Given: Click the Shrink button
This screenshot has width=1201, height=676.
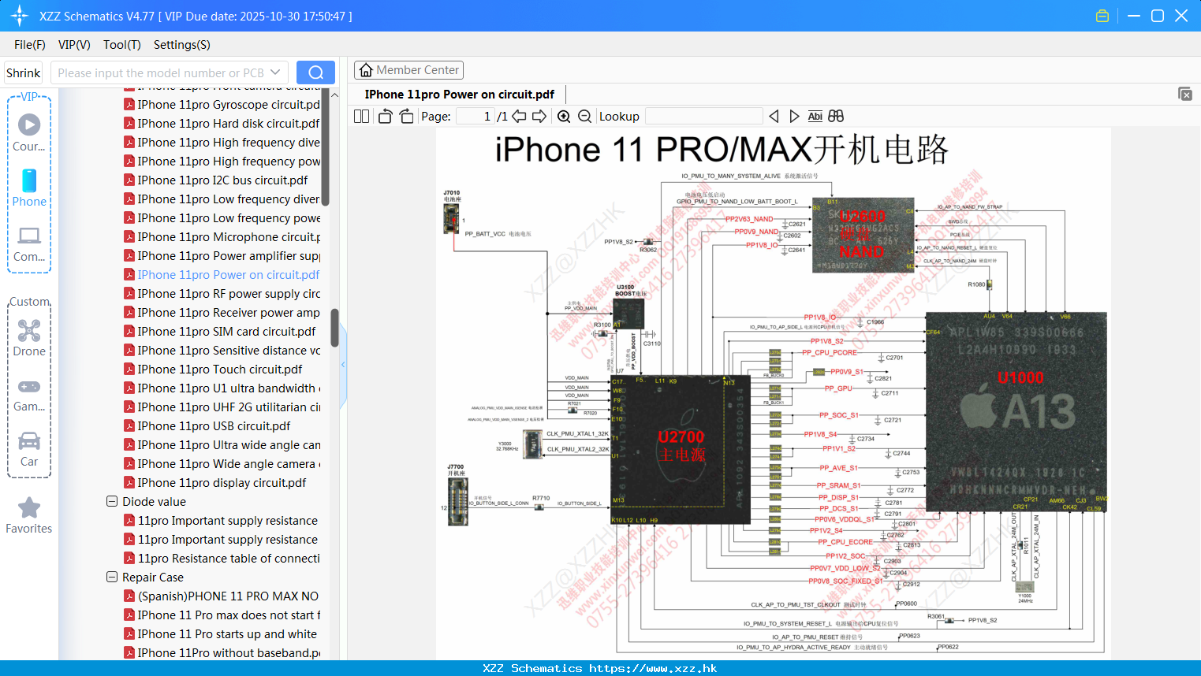Looking at the screenshot, I should click(24, 72).
